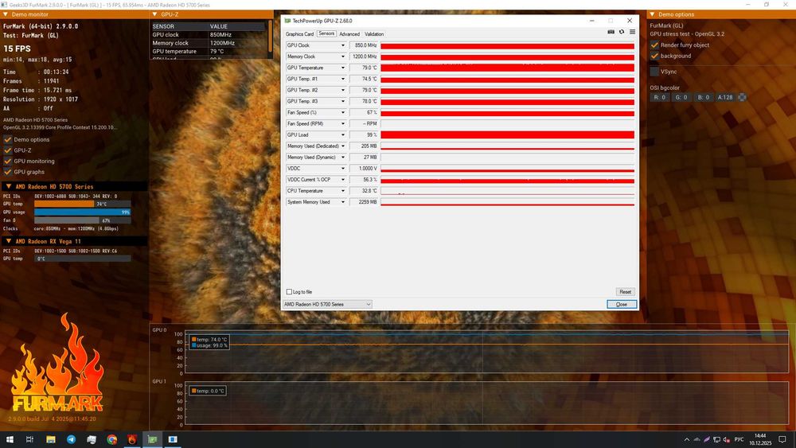
Task: Switch to the Graphics Card tab
Action: 299,34
